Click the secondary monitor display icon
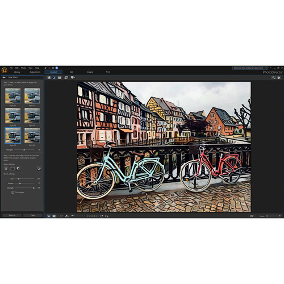 pyautogui.click(x=66, y=78)
